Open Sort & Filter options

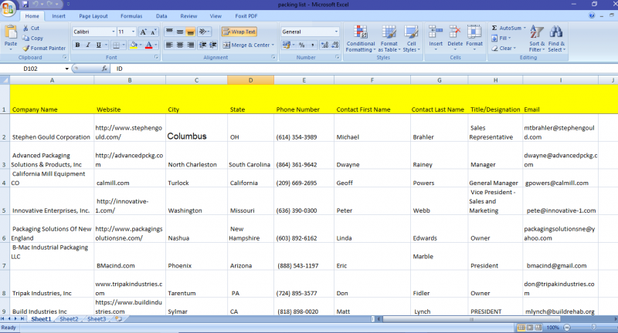[537, 39]
